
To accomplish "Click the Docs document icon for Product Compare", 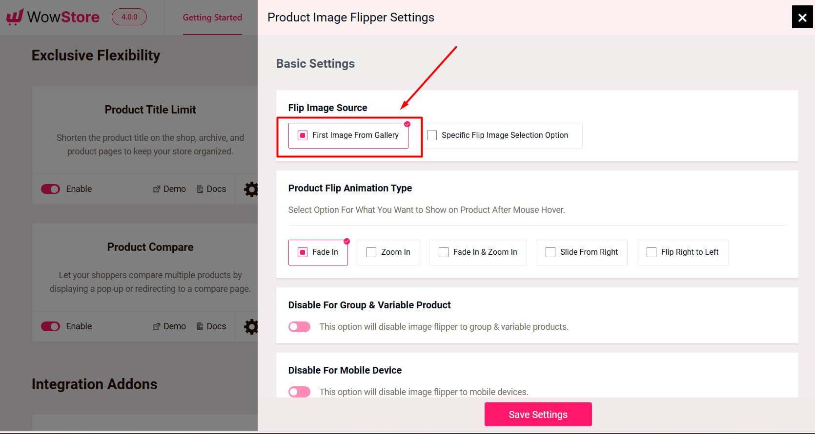I will (200, 326).
